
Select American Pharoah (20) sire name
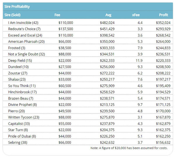coord(26,42)
